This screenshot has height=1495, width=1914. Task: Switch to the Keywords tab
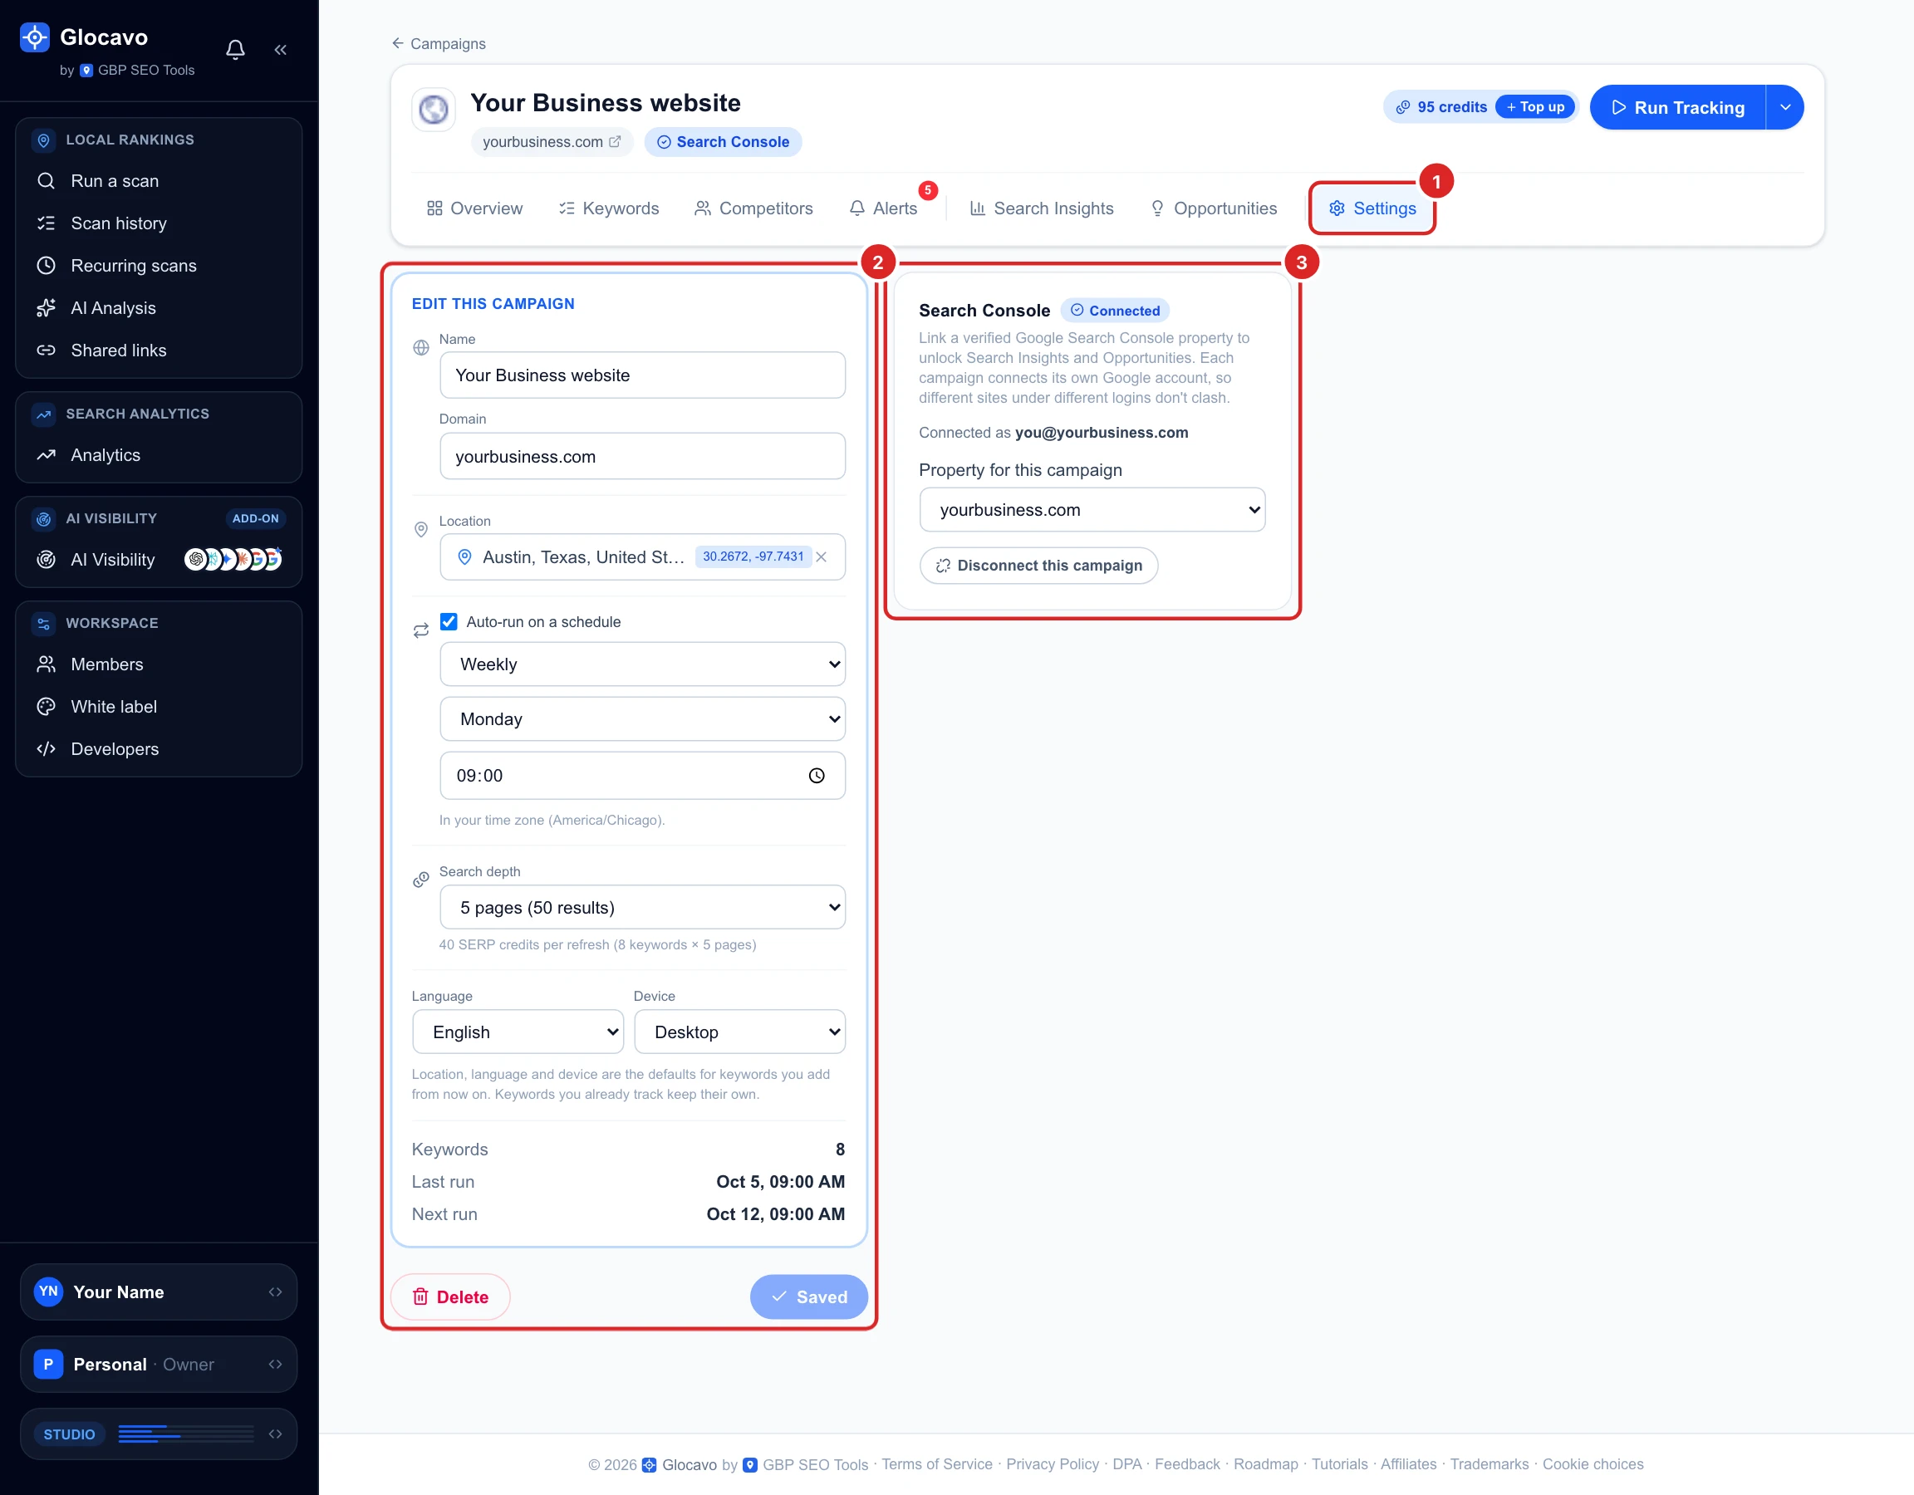click(x=609, y=208)
